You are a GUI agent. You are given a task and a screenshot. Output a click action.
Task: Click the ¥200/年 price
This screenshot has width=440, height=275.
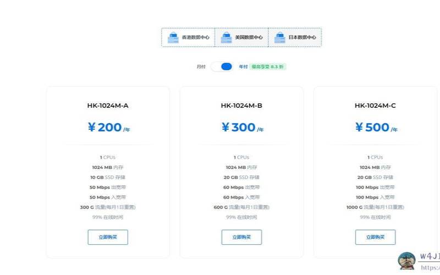click(x=109, y=128)
